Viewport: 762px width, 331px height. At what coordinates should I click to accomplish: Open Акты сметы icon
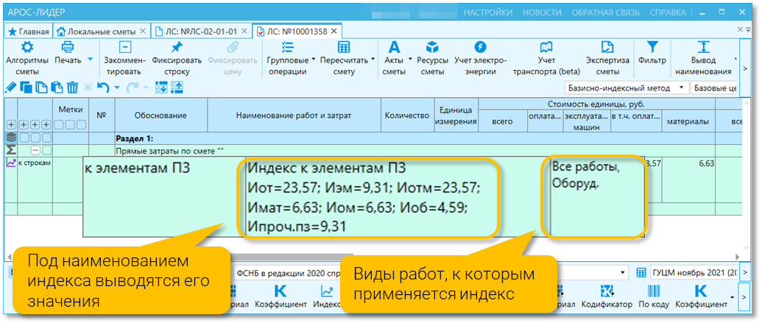394,48
